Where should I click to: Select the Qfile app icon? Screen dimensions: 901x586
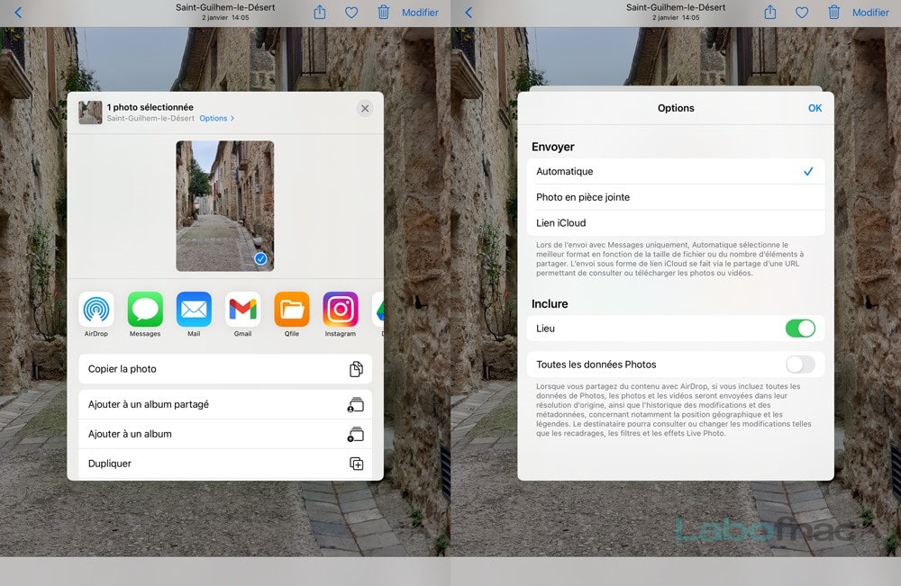[291, 310]
